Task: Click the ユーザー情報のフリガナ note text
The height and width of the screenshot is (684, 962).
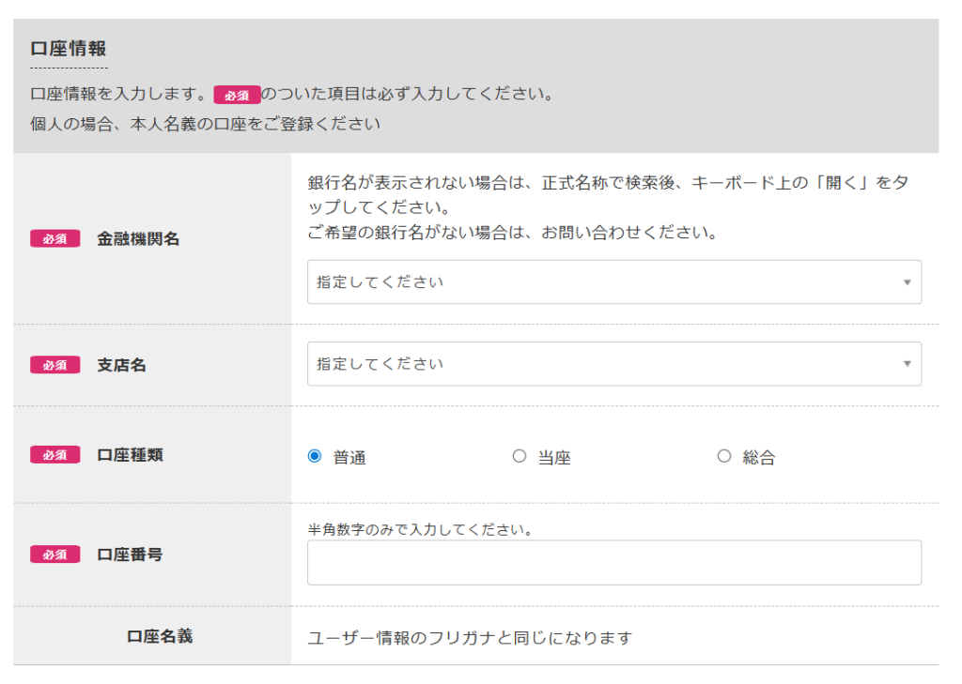Action: pyautogui.click(x=470, y=638)
